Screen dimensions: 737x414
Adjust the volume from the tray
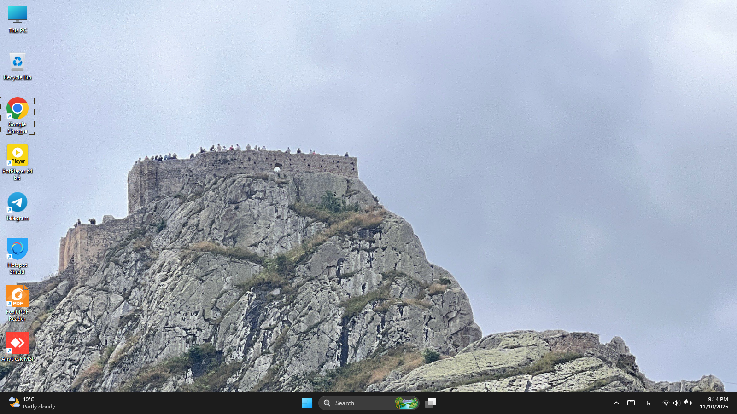pyautogui.click(x=676, y=402)
